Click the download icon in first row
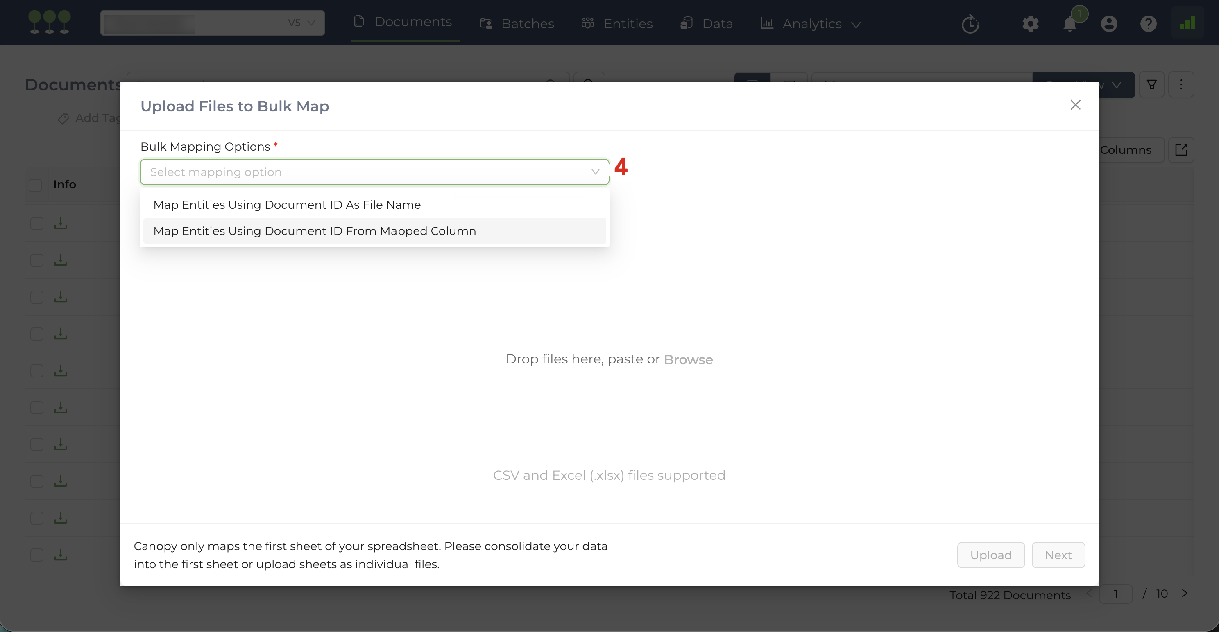Screen dimensions: 1219x632 pyautogui.click(x=61, y=223)
